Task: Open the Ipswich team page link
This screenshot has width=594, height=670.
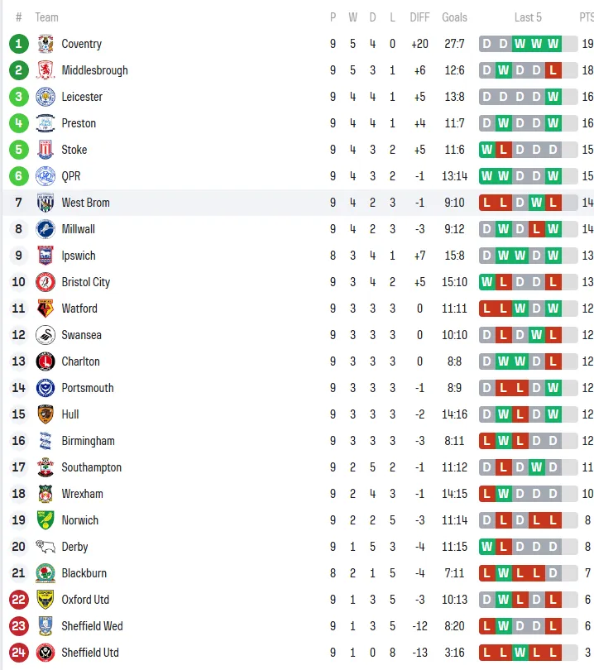Action: pyautogui.click(x=79, y=256)
